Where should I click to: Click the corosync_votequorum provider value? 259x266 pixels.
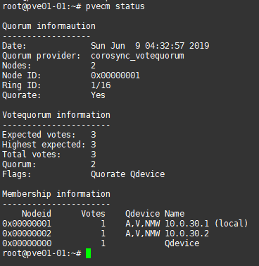(137, 56)
